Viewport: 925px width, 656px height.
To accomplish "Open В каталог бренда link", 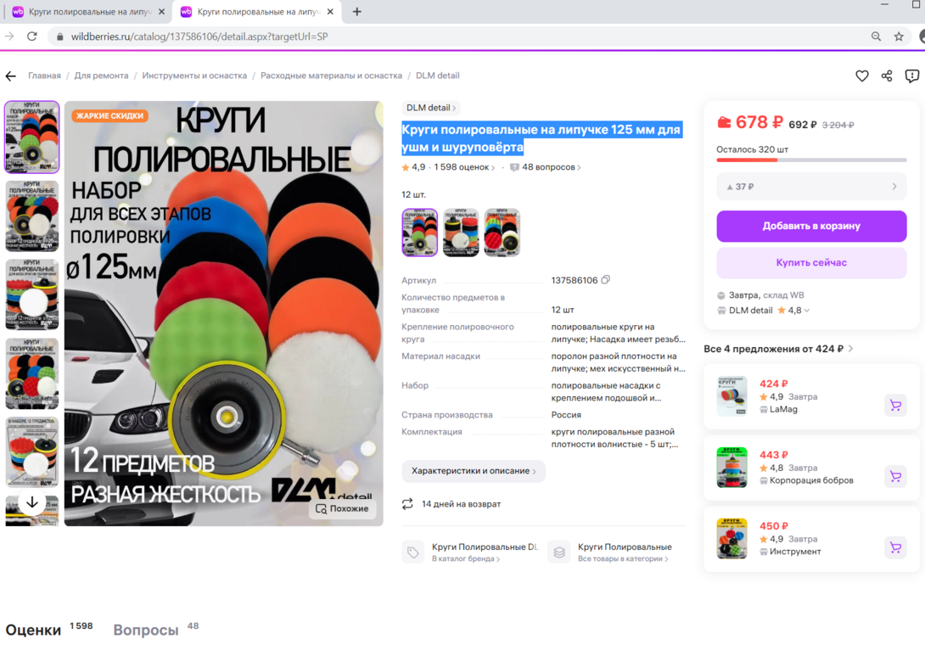I will pos(466,558).
